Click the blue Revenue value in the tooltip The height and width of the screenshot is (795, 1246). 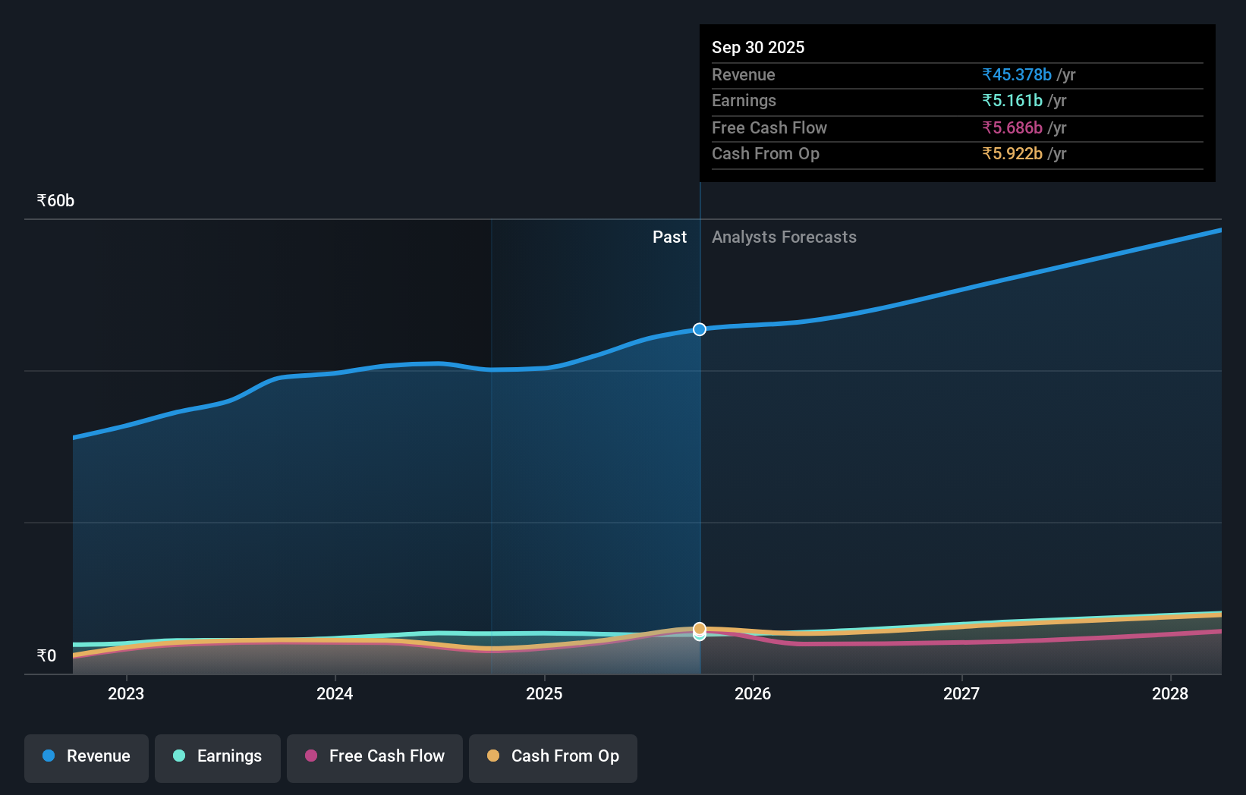pos(1017,74)
